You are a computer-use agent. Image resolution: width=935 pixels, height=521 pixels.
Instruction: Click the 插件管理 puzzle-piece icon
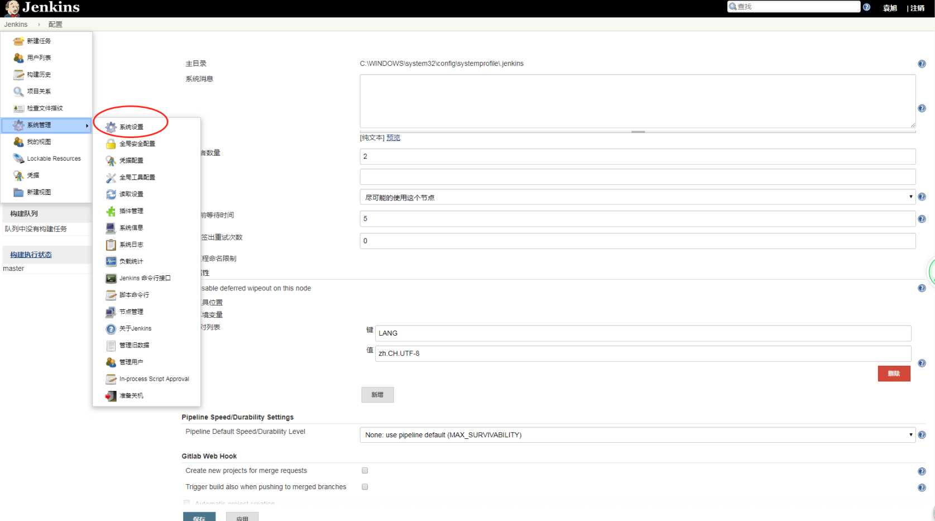point(111,211)
